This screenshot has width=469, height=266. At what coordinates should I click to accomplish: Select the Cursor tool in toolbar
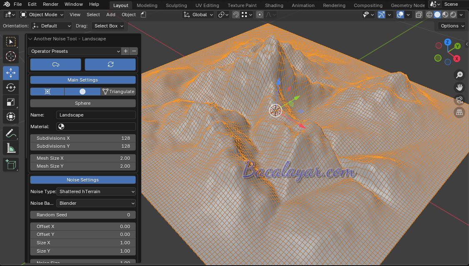click(11, 56)
